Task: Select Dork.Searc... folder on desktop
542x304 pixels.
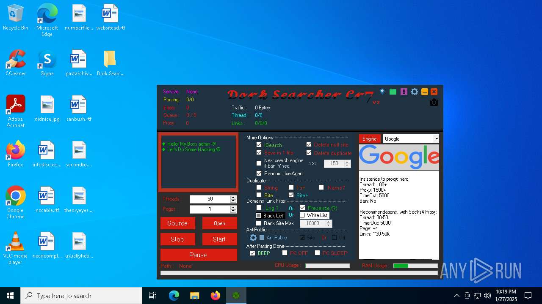Action: click(110, 63)
